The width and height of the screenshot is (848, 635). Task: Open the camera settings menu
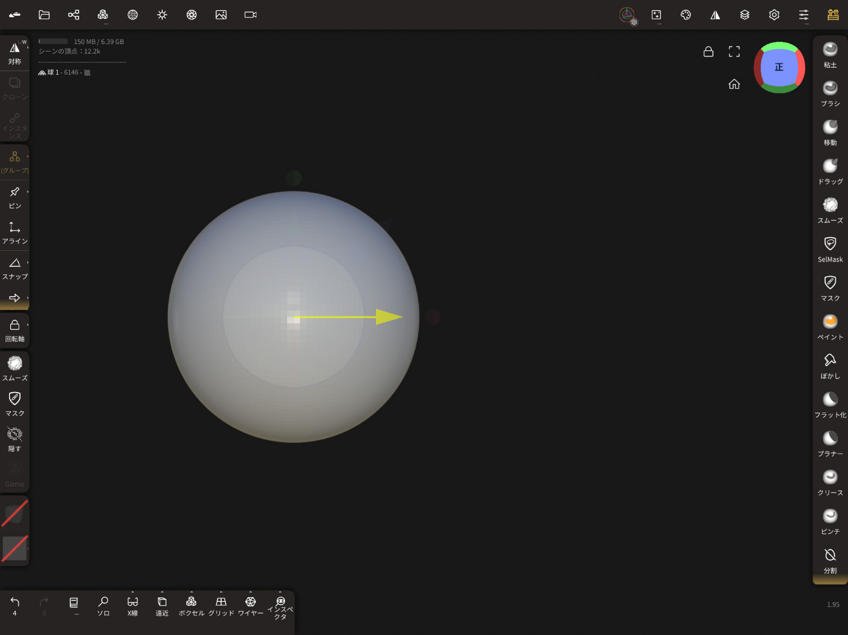tap(250, 15)
